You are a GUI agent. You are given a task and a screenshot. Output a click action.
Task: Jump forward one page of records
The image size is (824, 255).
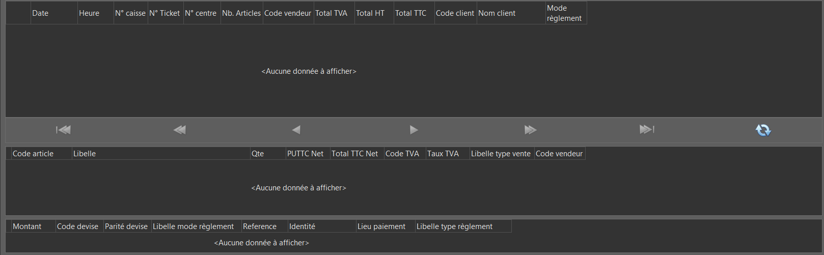pos(530,130)
